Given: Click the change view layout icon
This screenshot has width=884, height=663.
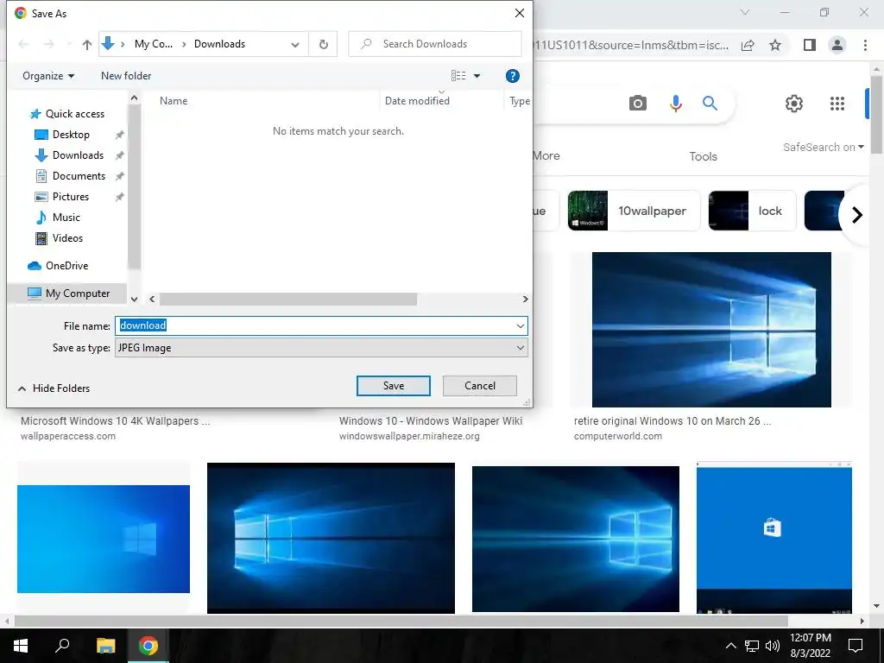Looking at the screenshot, I should [458, 76].
